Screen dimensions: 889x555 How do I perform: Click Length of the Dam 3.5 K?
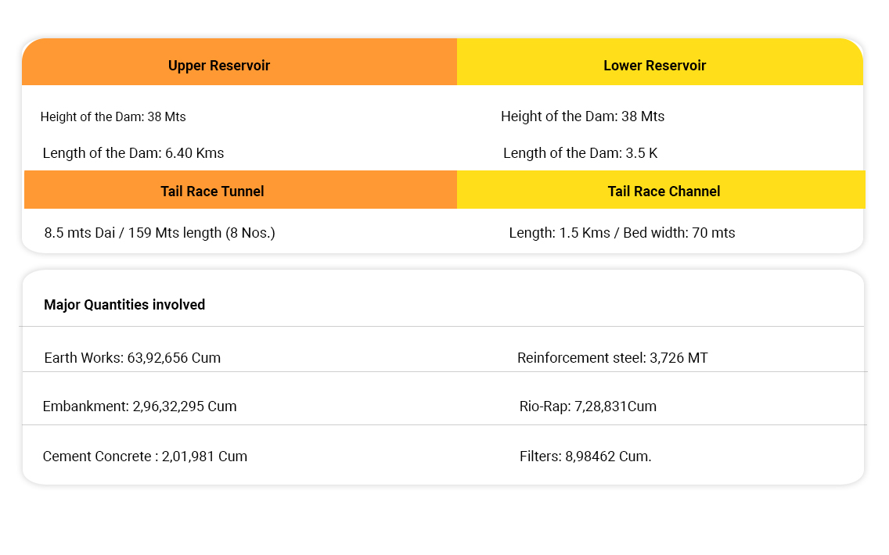[580, 153]
